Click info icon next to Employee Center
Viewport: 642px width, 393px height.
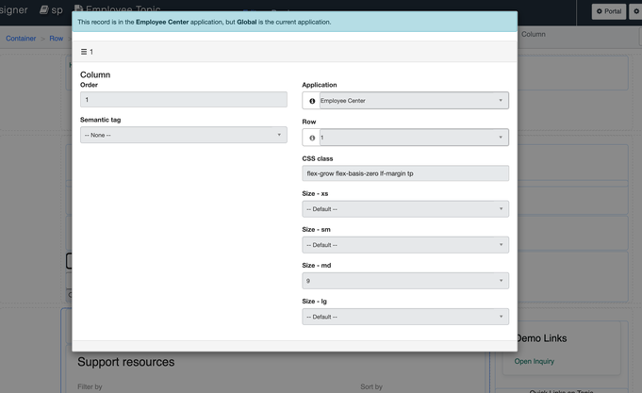point(312,101)
